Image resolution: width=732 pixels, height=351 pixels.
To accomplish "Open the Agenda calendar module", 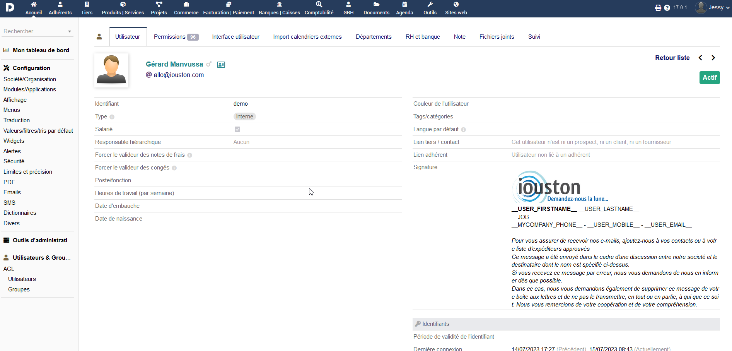I will tap(404, 9).
